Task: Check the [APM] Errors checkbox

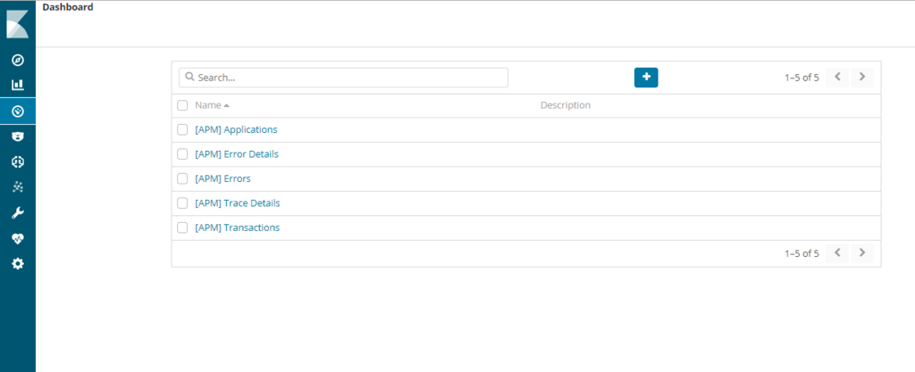Action: [182, 178]
